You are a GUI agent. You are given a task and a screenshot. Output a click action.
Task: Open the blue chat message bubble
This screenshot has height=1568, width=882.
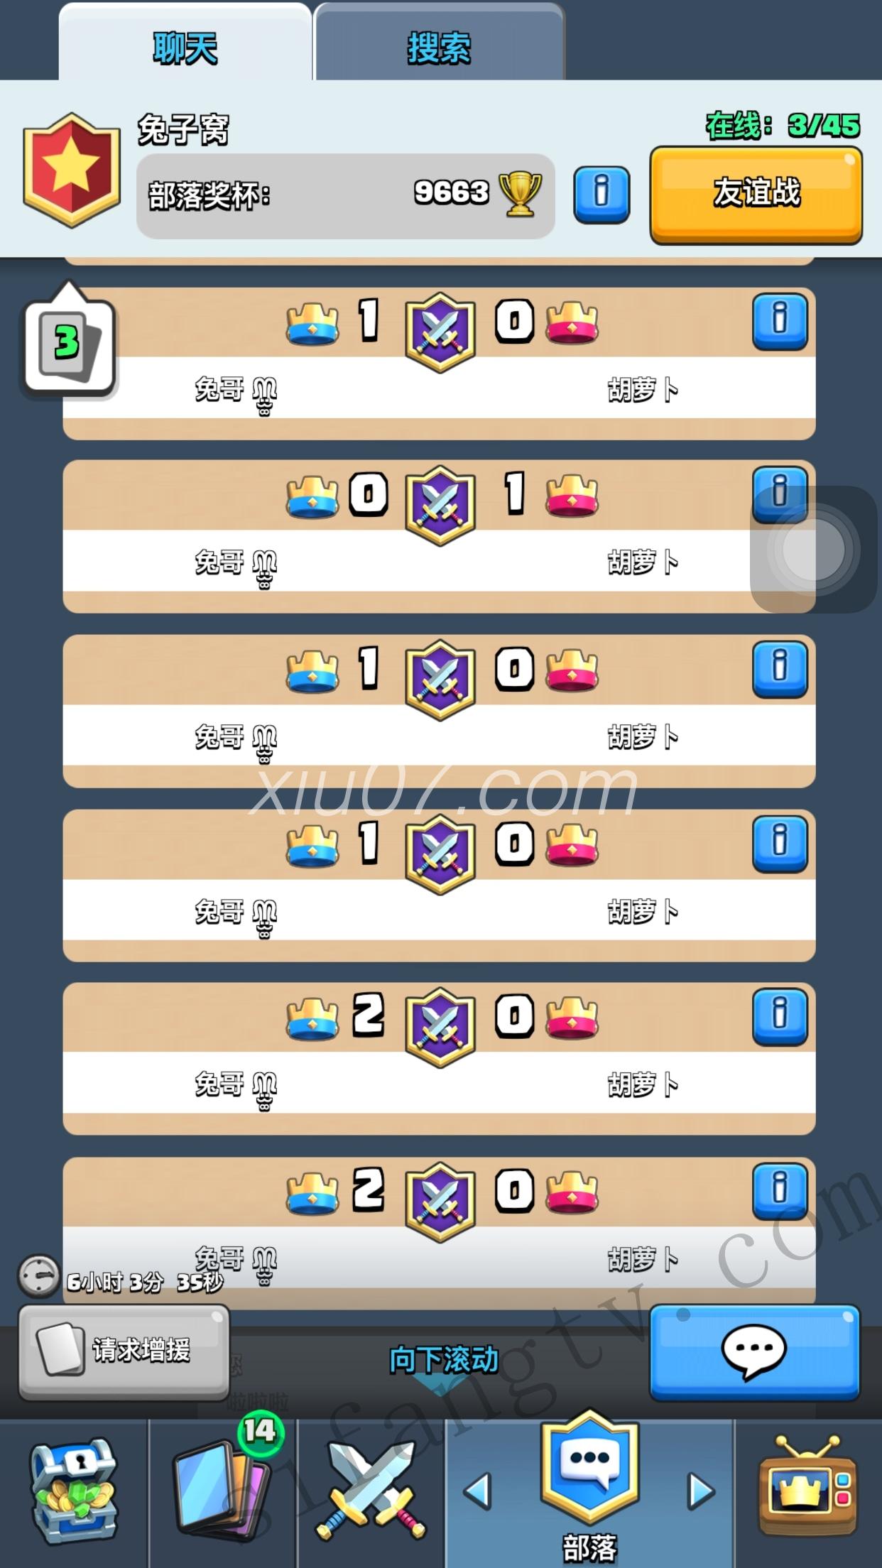click(x=755, y=1352)
